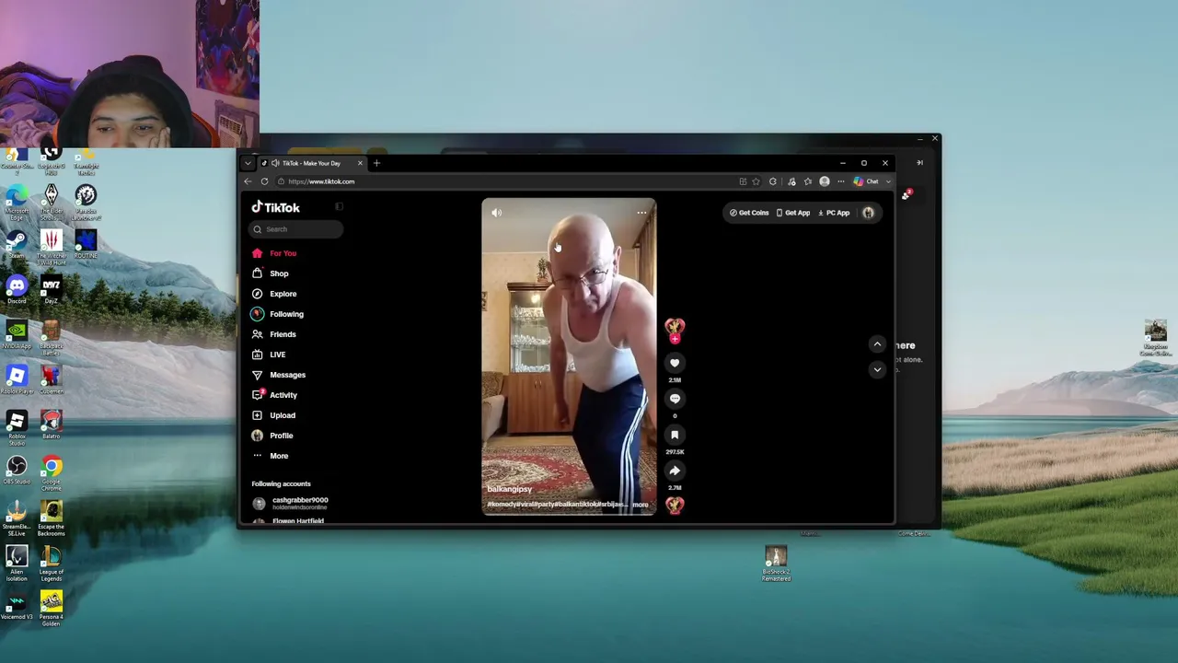Select the League of Legends shortcut
Viewport: 1178px width, 663px height.
click(52, 564)
